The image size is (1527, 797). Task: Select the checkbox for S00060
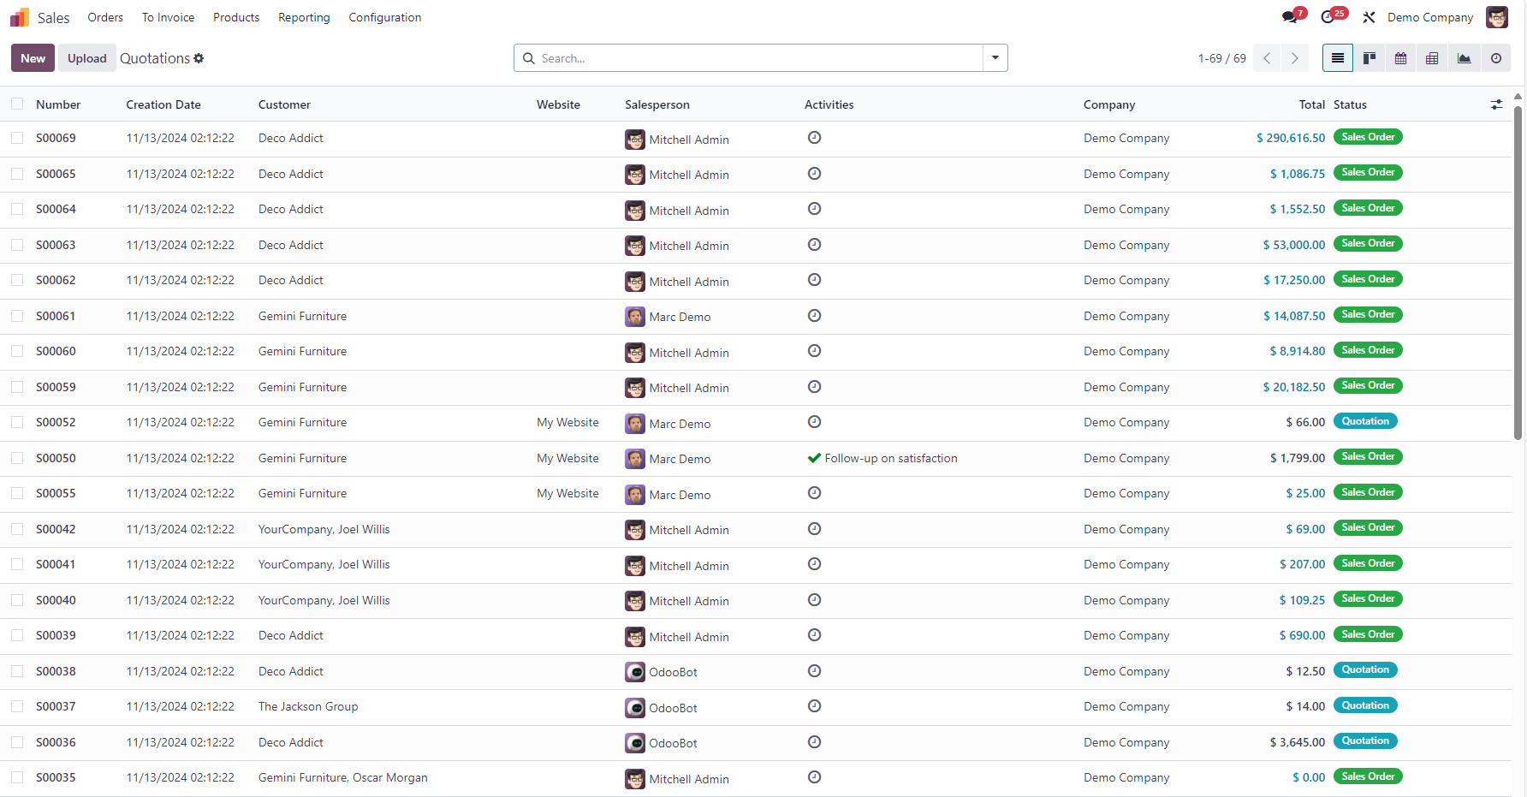point(17,351)
